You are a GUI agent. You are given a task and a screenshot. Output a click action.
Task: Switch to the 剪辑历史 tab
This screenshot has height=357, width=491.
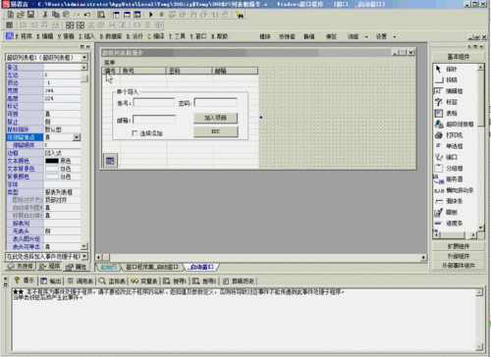coord(239,280)
